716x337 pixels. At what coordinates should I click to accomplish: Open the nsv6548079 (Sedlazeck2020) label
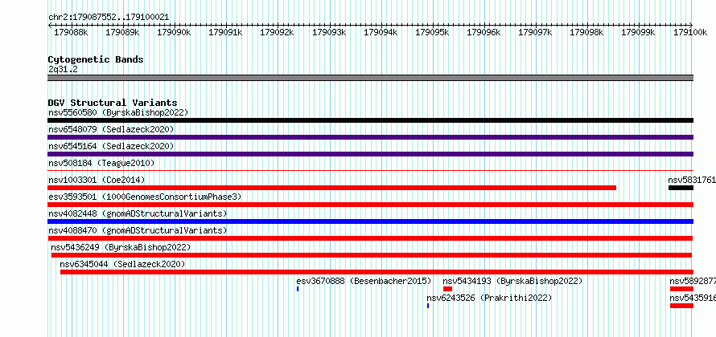click(111, 129)
